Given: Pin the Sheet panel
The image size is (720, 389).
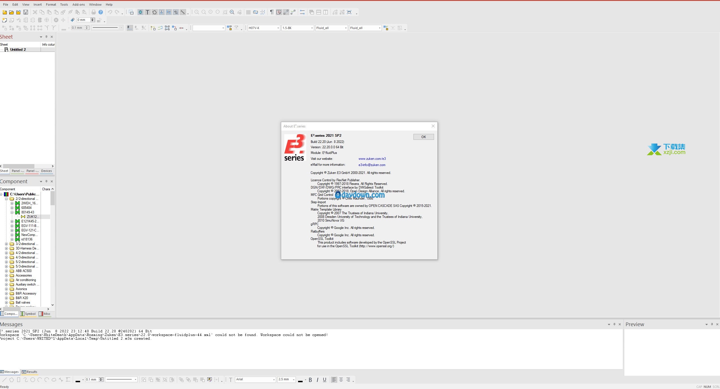Looking at the screenshot, I should 47,37.
